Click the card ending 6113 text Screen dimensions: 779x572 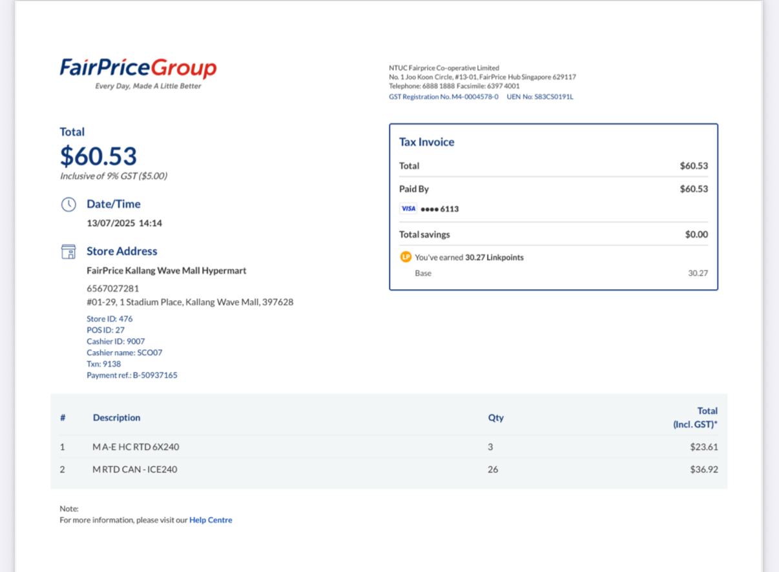[x=440, y=209]
